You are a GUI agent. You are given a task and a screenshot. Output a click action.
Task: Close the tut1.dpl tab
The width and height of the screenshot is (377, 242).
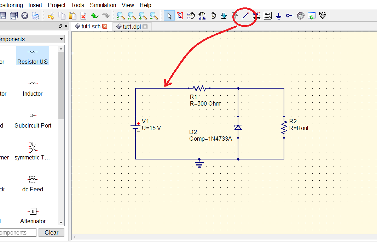pyautogui.click(x=145, y=27)
